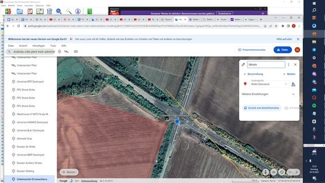Open the Ebenen layers button

[x=69, y=172]
